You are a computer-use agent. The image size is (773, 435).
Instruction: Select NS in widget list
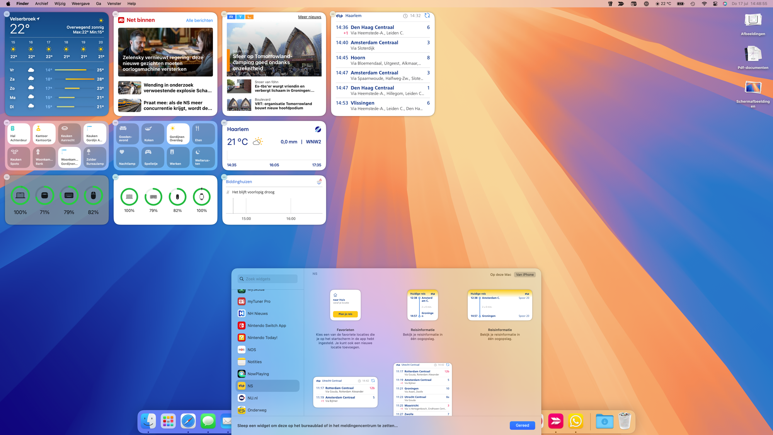point(267,386)
